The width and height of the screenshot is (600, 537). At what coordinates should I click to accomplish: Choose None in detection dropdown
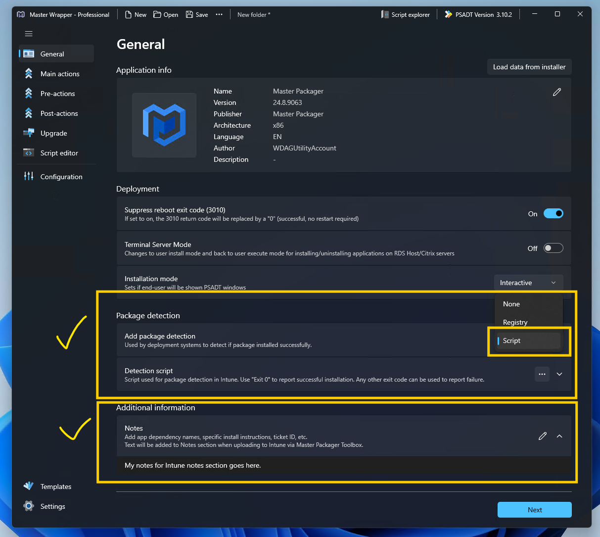[528, 304]
